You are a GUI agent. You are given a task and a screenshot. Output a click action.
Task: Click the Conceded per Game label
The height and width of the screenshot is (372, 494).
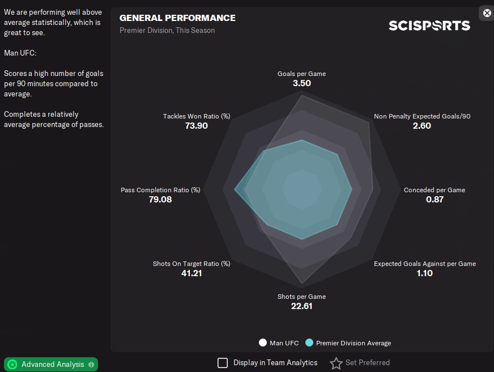pyautogui.click(x=435, y=190)
